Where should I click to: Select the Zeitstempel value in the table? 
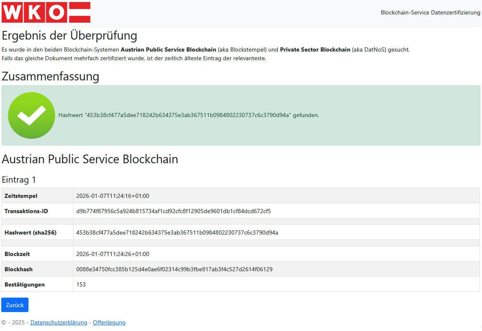point(113,196)
